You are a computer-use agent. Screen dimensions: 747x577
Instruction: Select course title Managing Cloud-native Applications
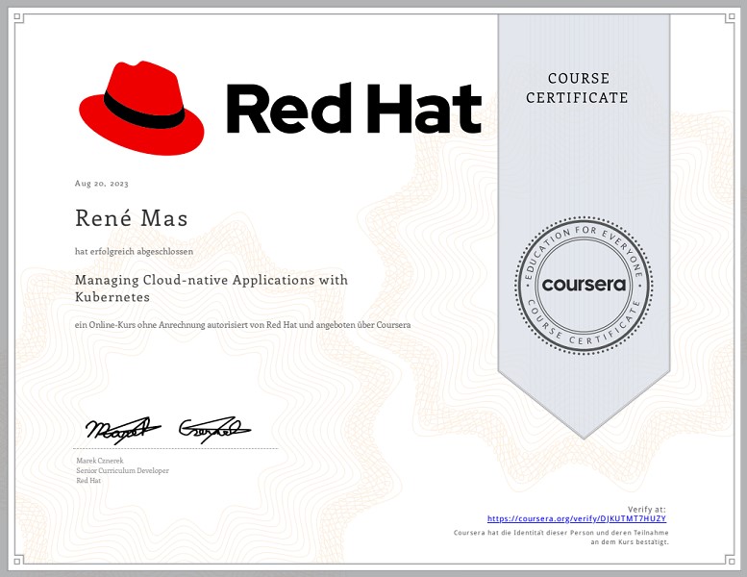click(212, 288)
